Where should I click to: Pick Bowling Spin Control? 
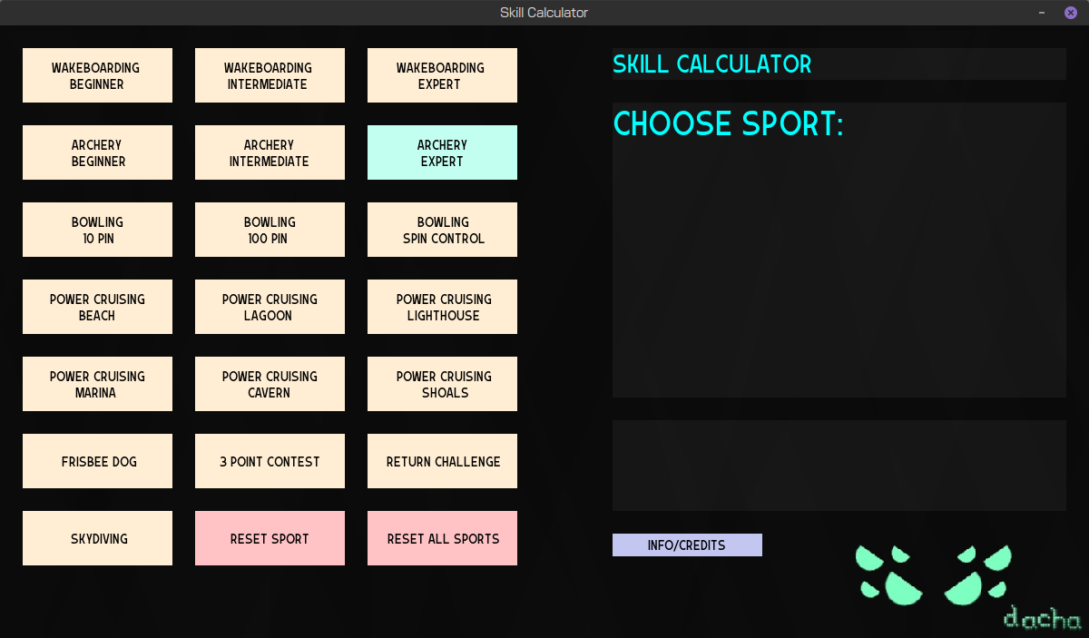(442, 230)
